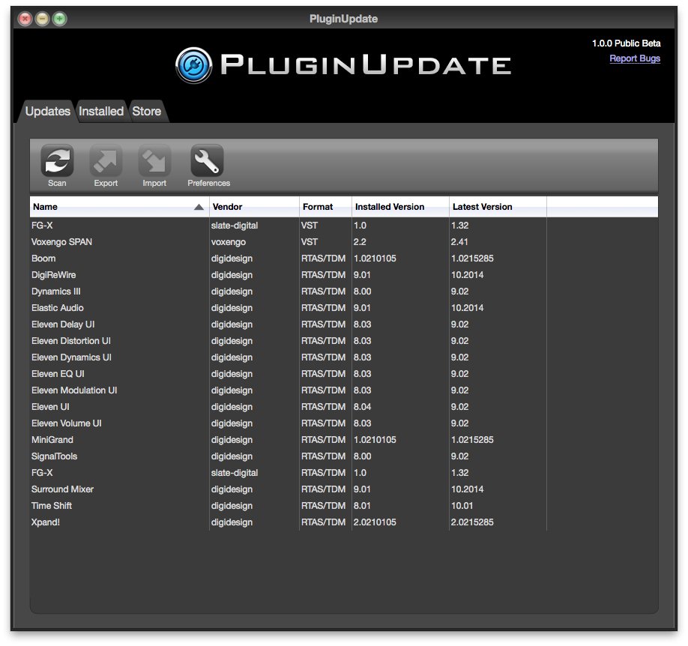Minimize the PluginUpdate window
Screen dimensions: 688x646
[42, 19]
